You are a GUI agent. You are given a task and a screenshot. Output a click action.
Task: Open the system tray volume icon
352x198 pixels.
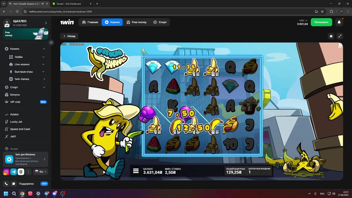coord(334,194)
